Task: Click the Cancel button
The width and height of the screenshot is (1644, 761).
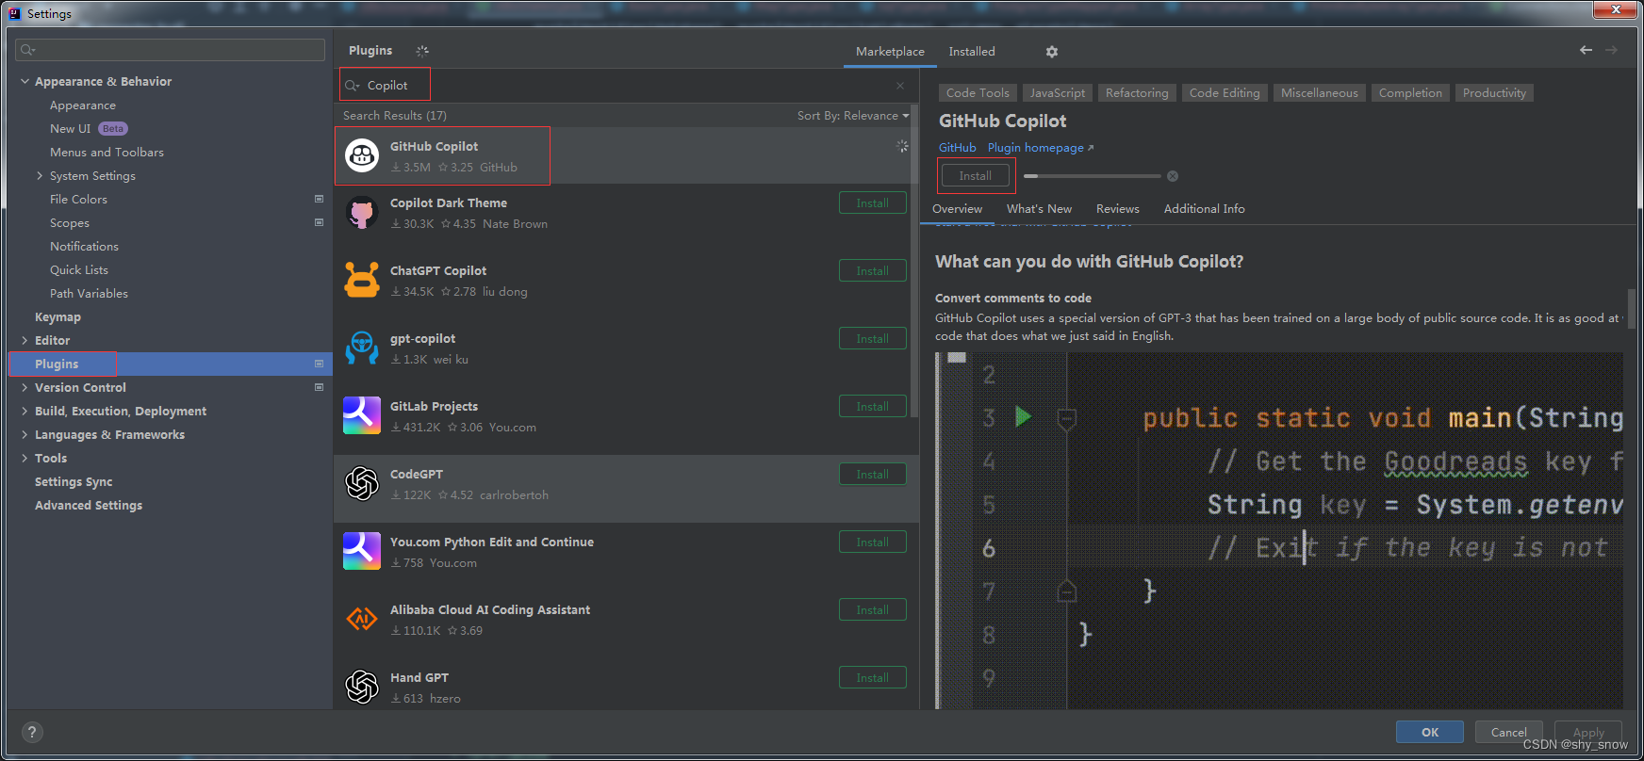Action: 1508,732
